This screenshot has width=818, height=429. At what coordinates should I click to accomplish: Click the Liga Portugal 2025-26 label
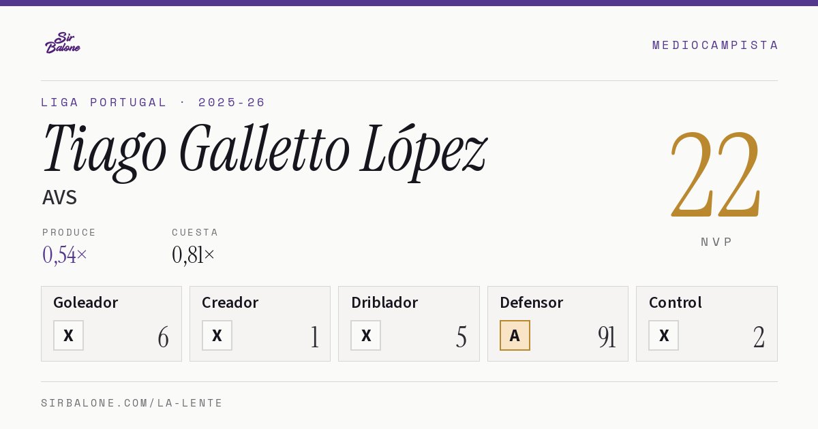click(x=153, y=102)
